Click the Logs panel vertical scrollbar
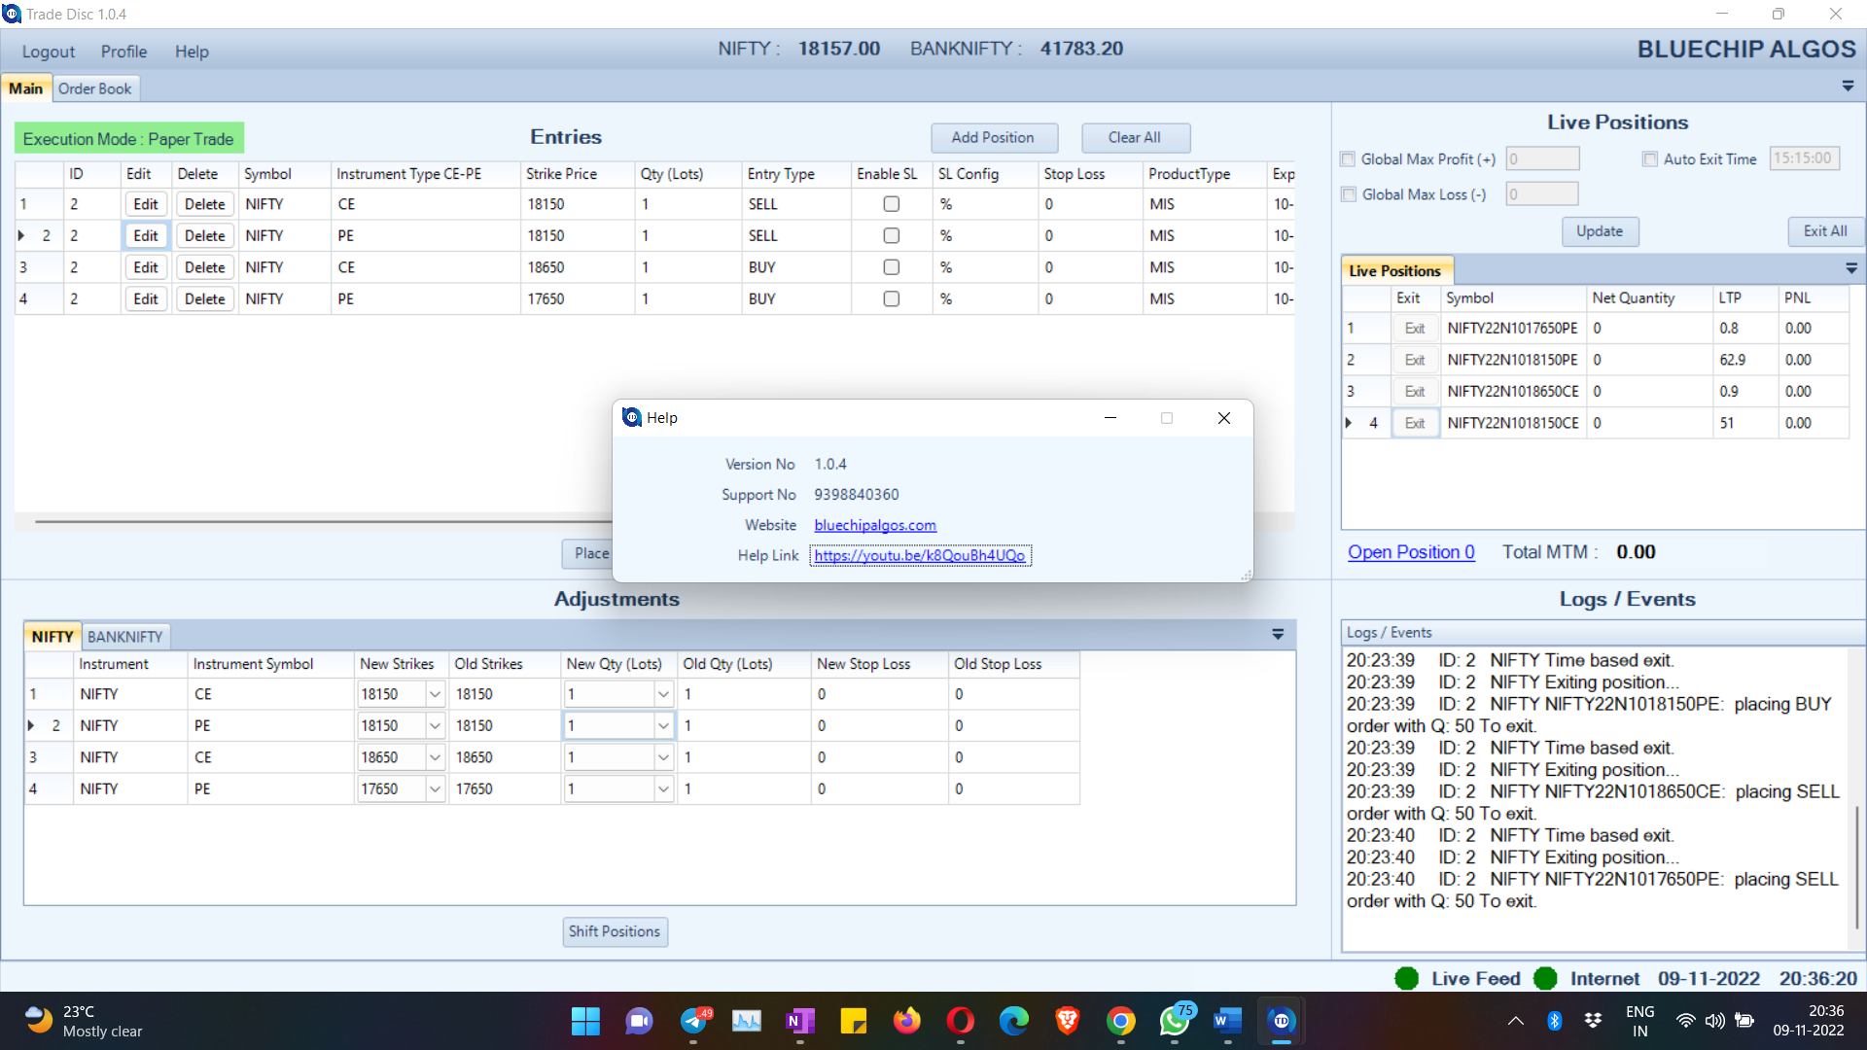This screenshot has width=1867, height=1050. click(x=1856, y=799)
